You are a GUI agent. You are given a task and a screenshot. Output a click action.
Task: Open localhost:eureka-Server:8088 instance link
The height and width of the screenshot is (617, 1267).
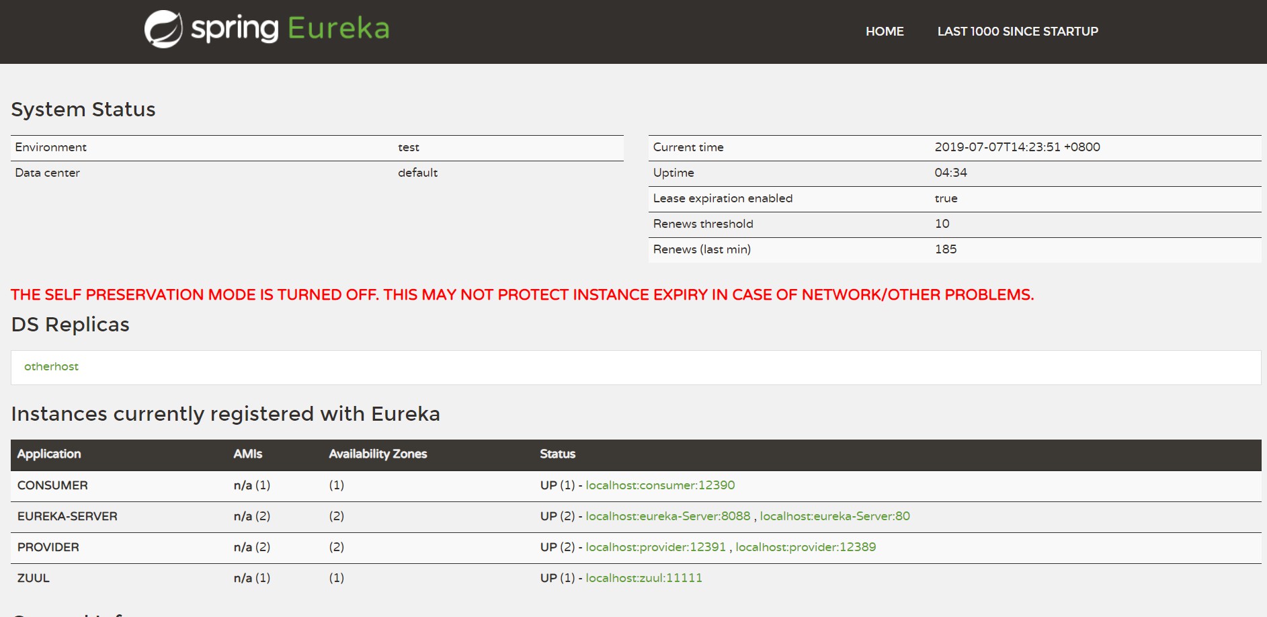pos(668,516)
